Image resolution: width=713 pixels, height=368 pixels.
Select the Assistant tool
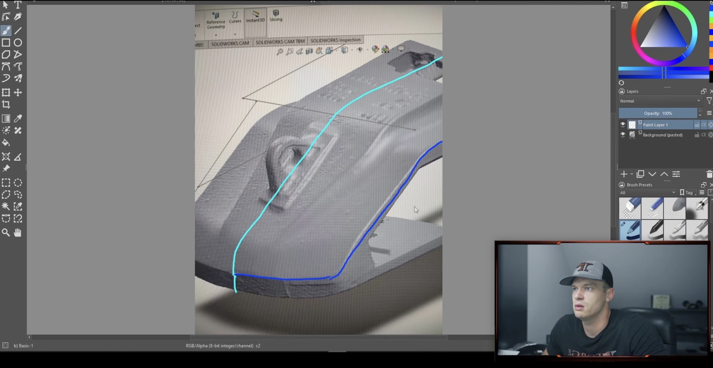[x=6, y=156]
